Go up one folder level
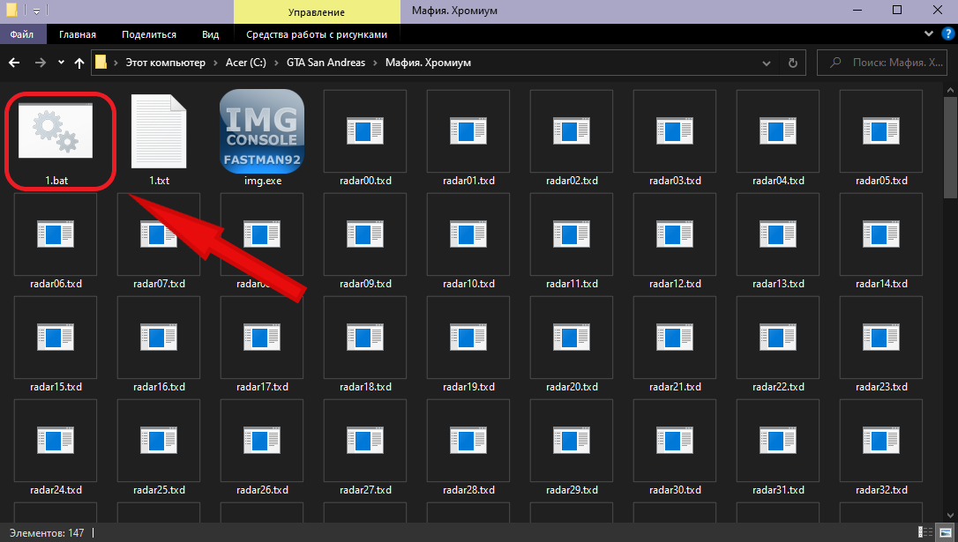This screenshot has height=542, width=958. tap(79, 63)
